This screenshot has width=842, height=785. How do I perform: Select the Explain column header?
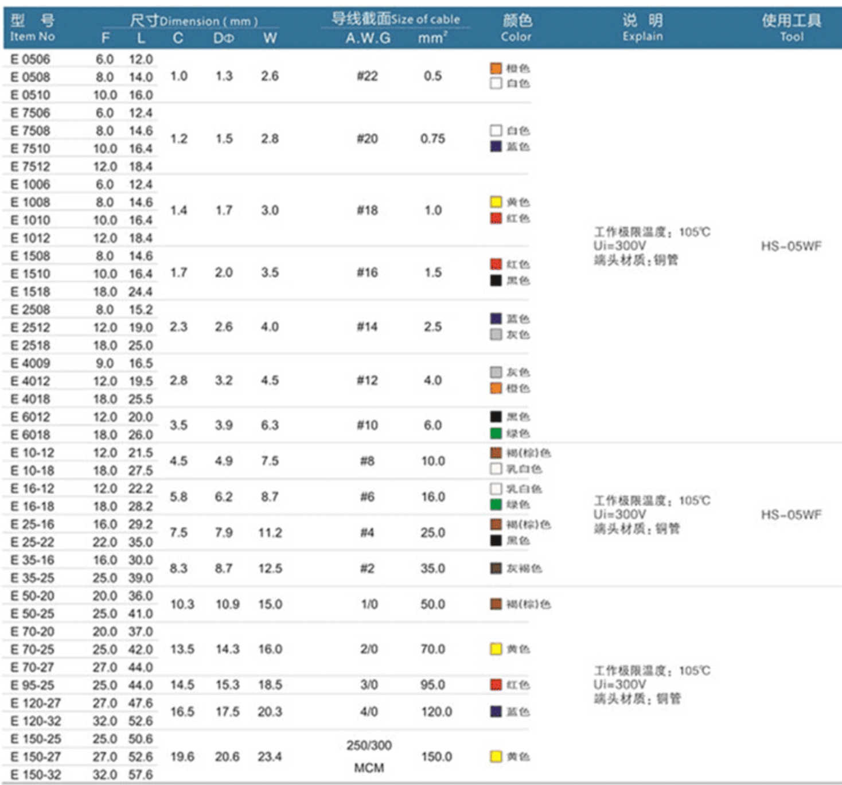[642, 28]
